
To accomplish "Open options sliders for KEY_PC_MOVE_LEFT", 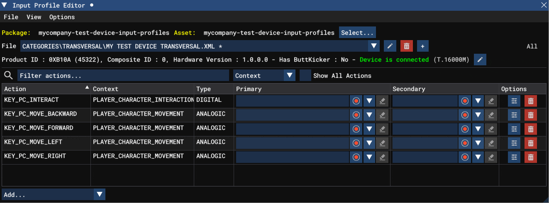I will click(514, 143).
